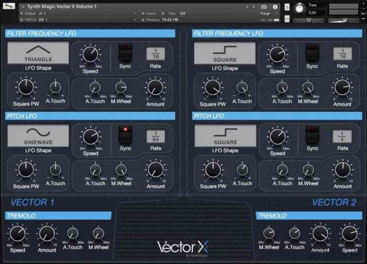
Task: Click M.Wheel knob in Vector 2 Pitch LFO
Action: click(x=308, y=170)
